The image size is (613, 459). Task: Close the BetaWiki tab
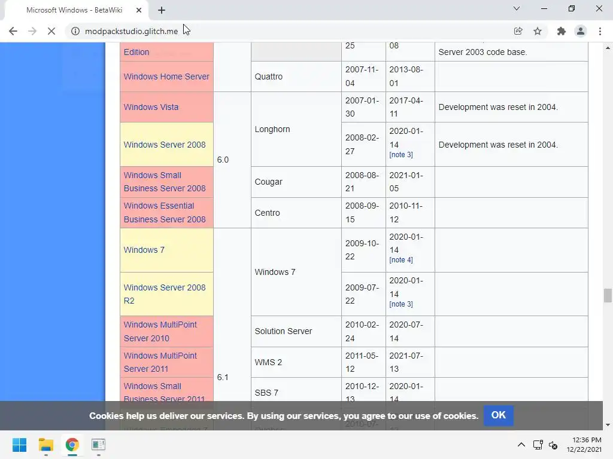tap(139, 10)
